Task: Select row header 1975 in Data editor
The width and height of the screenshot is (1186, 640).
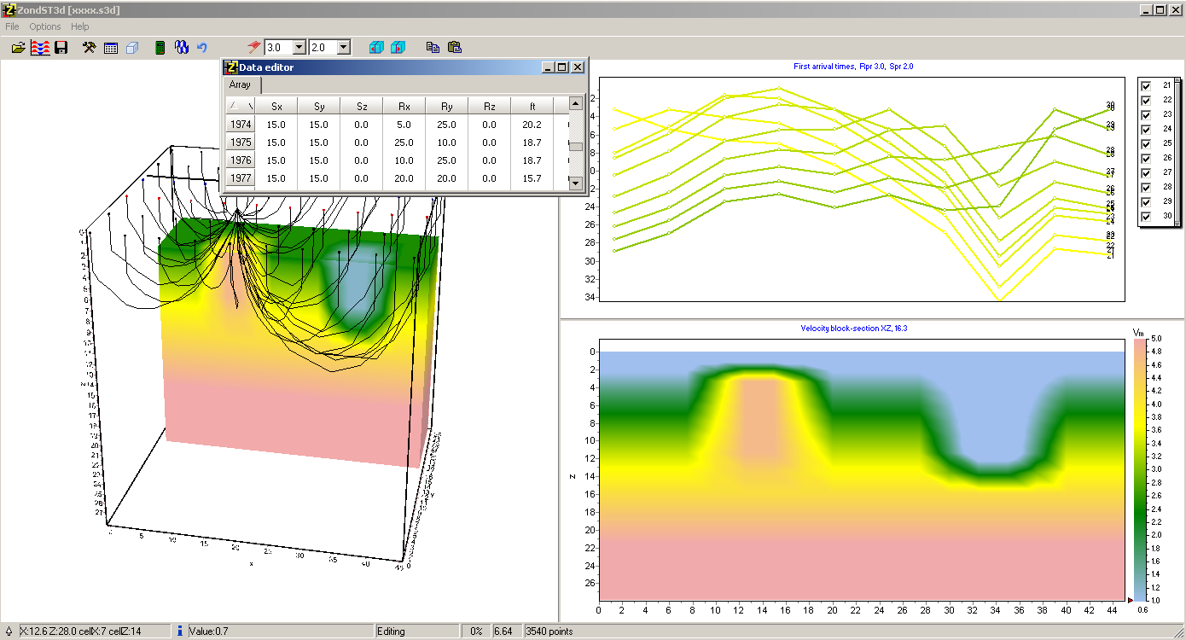Action: point(241,143)
